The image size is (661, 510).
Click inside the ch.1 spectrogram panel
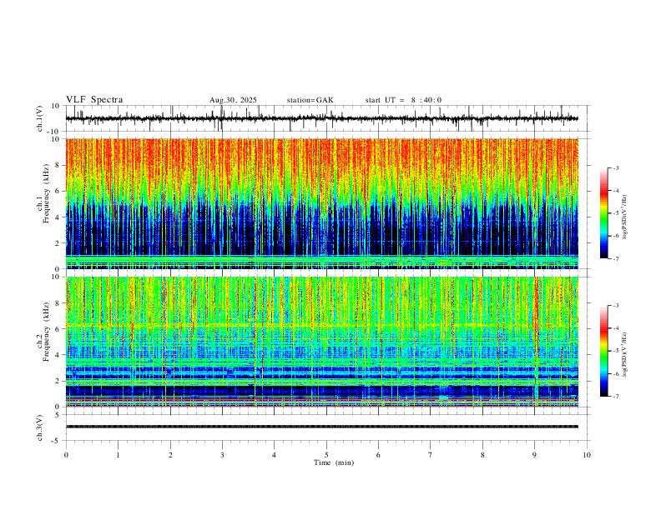point(321,203)
